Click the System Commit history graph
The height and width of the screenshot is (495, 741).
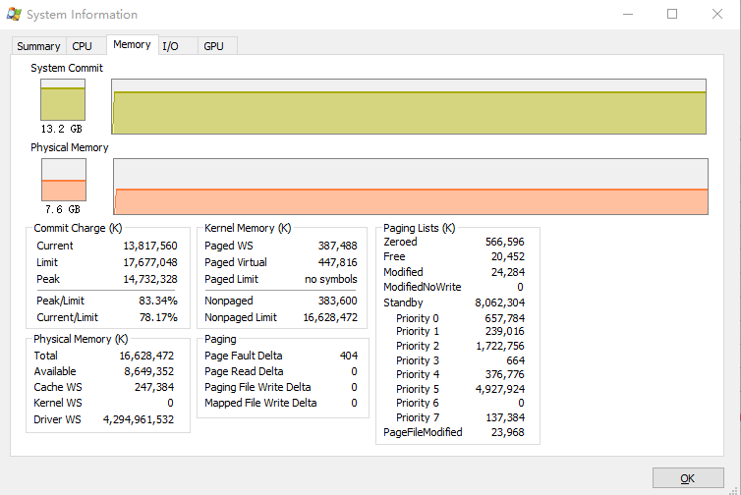click(410, 106)
